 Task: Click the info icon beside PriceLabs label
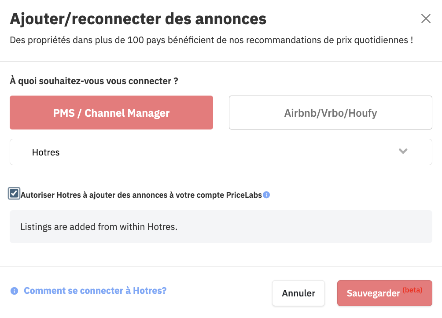pos(266,195)
